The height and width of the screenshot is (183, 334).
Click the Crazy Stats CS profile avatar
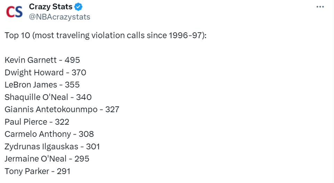click(14, 11)
